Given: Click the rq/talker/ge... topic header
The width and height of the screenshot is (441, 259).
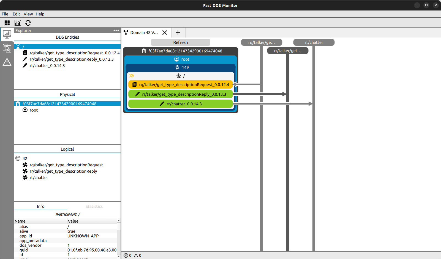Looking at the screenshot, I should (262, 42).
